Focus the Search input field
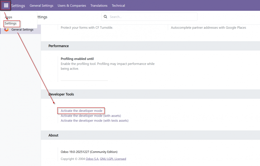 pos(152,17)
